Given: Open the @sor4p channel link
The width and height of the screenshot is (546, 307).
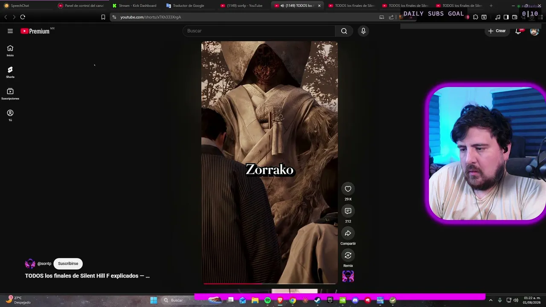Looking at the screenshot, I should pyautogui.click(x=44, y=264).
